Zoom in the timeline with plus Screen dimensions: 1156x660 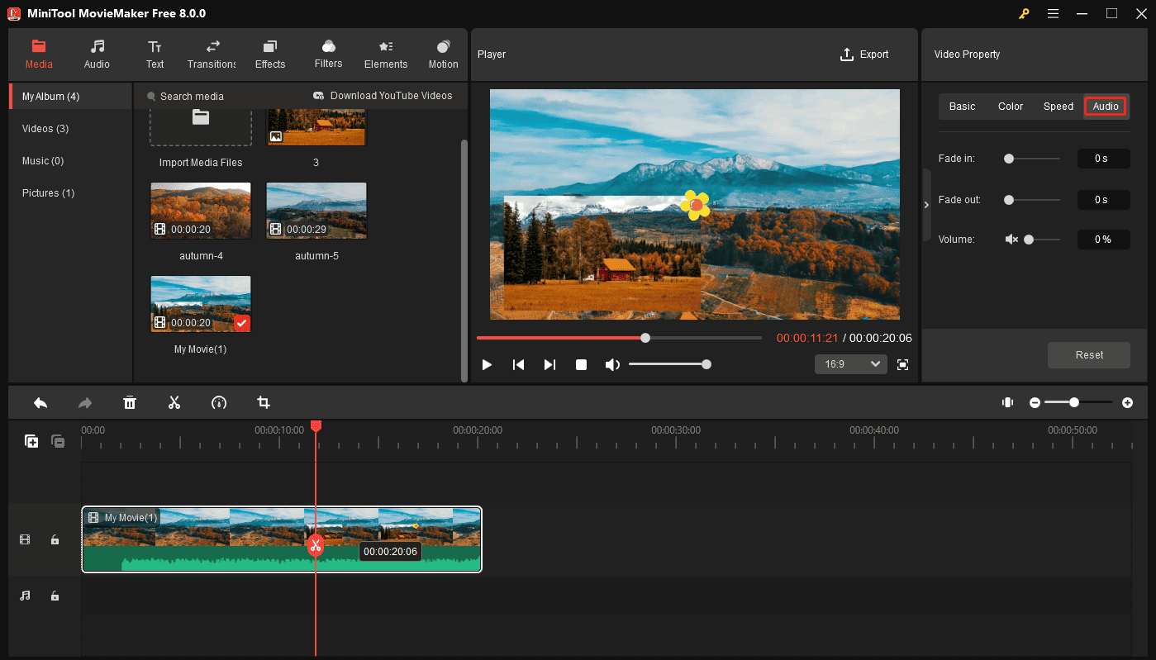tap(1127, 402)
